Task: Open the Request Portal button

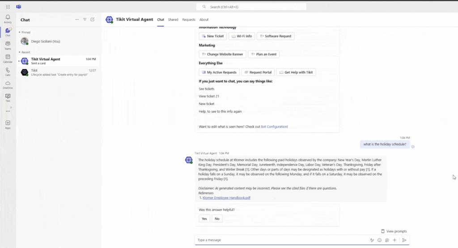Action: 258,72
